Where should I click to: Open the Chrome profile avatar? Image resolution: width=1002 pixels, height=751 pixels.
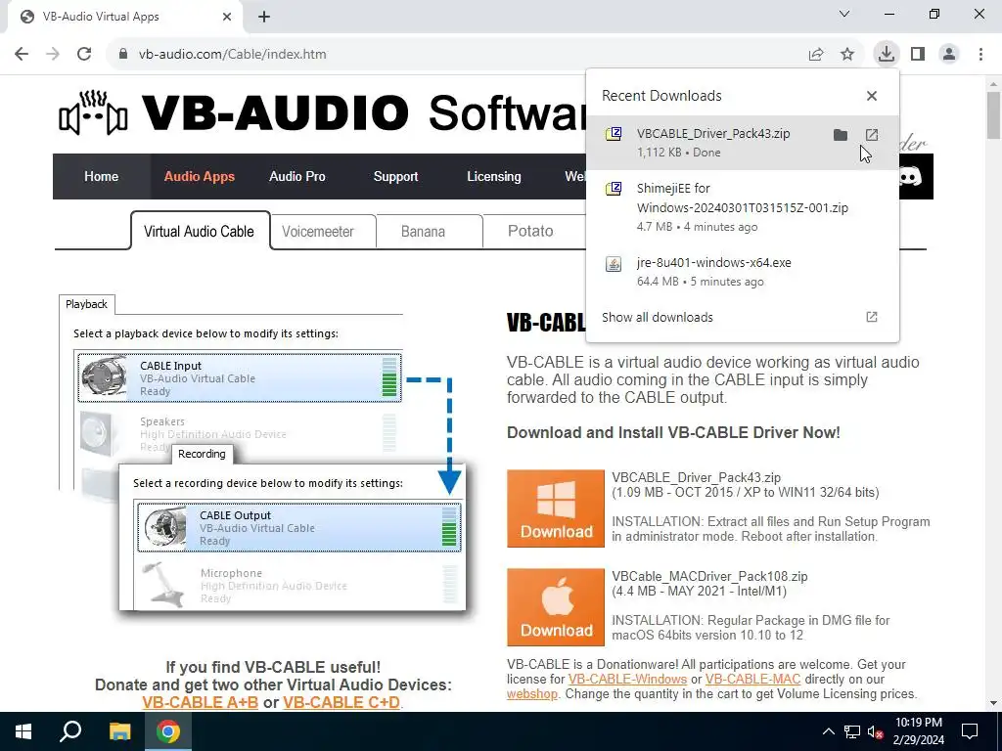coord(949,55)
